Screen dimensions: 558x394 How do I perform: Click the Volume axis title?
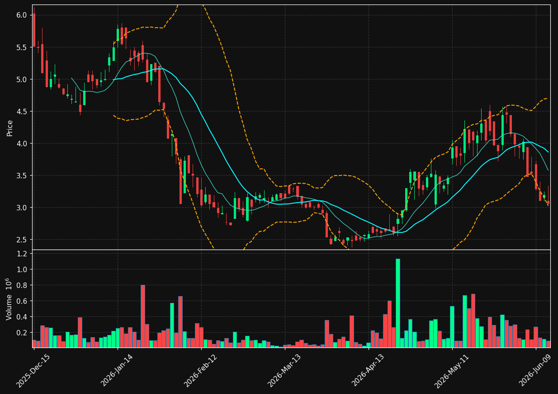tap(9, 299)
